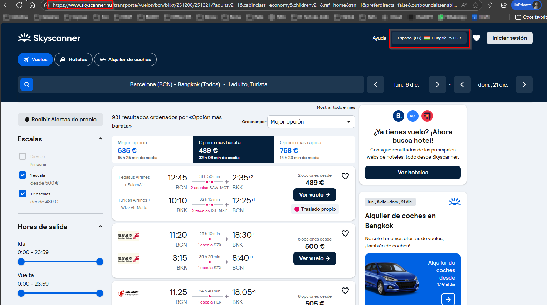Go to previous departure date arrow
Viewport: 547px width, 305px height.
click(376, 84)
